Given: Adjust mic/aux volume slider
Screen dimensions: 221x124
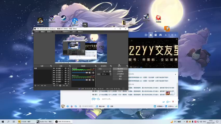Looking at the screenshot, I should pyautogui.click(x=80, y=80).
